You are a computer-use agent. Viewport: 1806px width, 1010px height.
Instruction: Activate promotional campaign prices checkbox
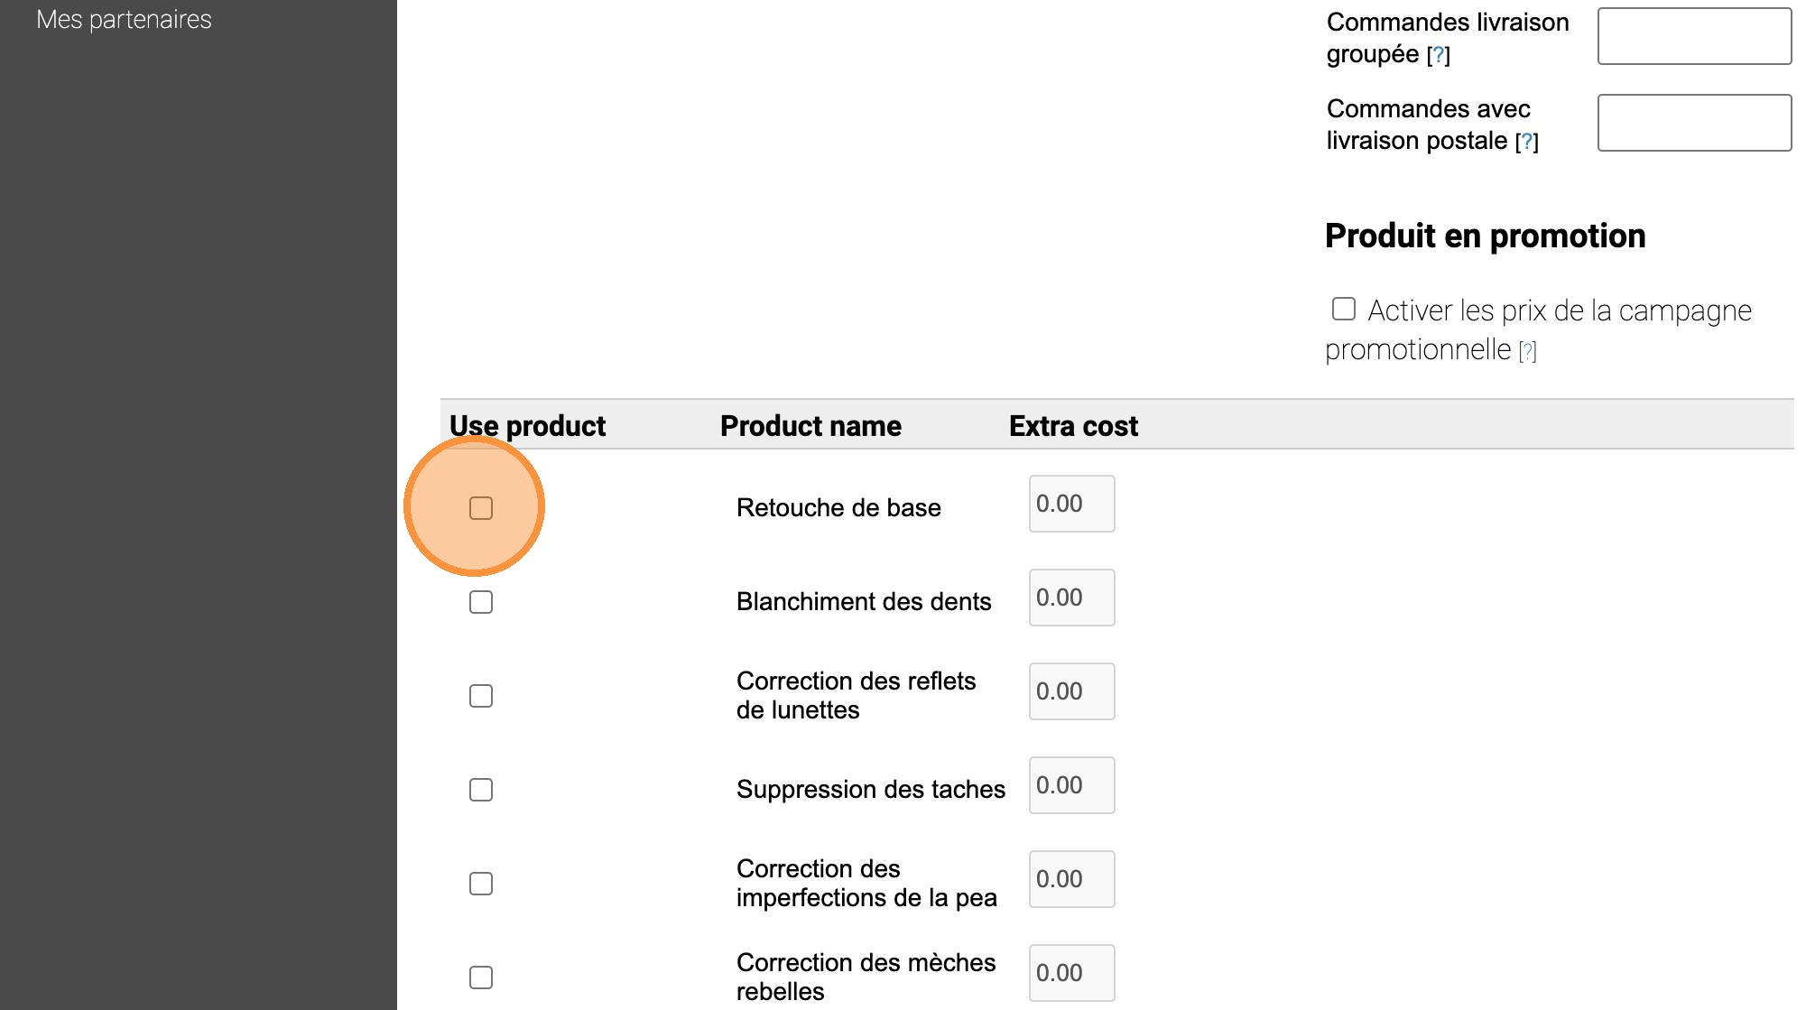1344,310
